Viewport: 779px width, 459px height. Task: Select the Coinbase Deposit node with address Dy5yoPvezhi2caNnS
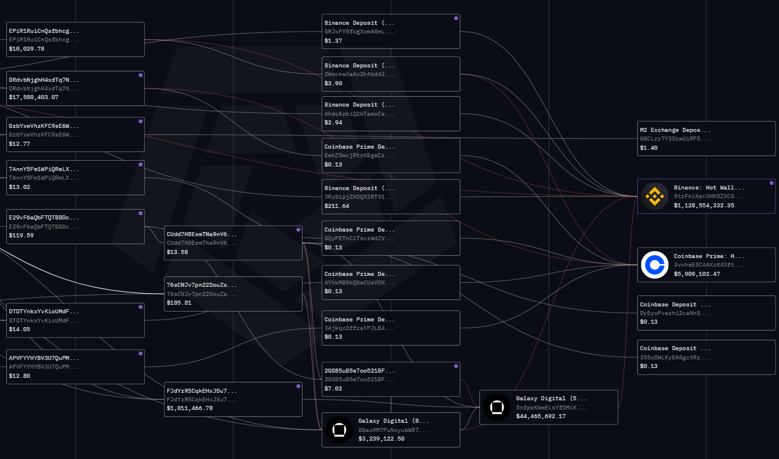(x=706, y=313)
